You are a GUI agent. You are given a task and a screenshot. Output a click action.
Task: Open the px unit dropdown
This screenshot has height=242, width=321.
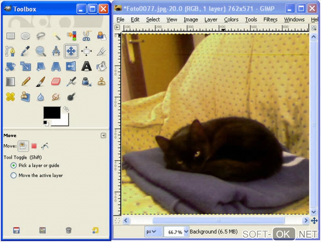click(154, 232)
